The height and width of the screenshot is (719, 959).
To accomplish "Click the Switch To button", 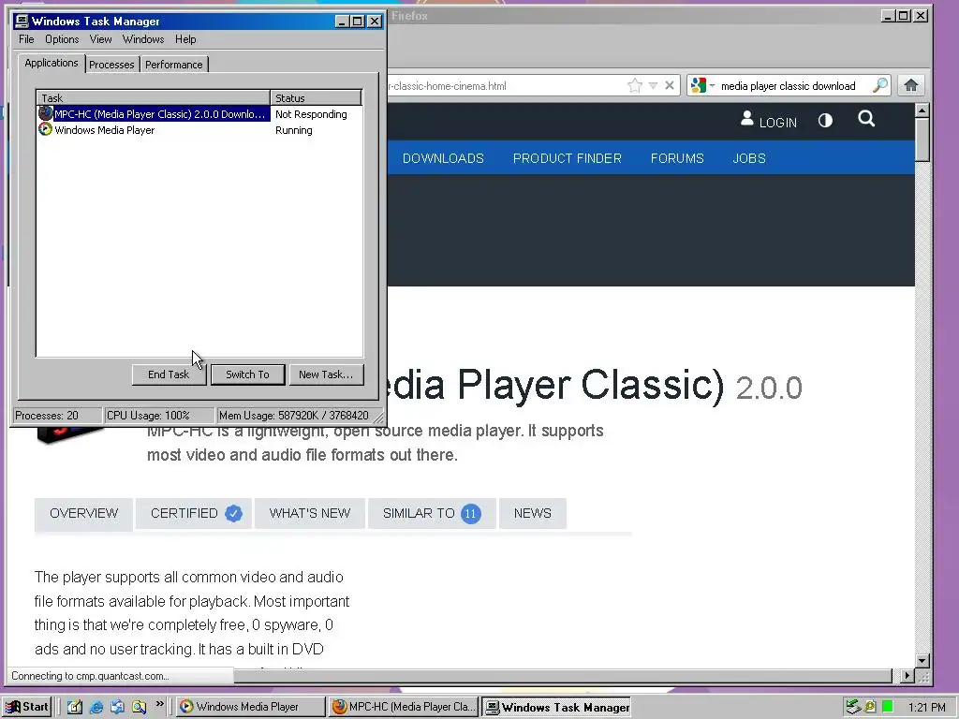I will (x=247, y=374).
